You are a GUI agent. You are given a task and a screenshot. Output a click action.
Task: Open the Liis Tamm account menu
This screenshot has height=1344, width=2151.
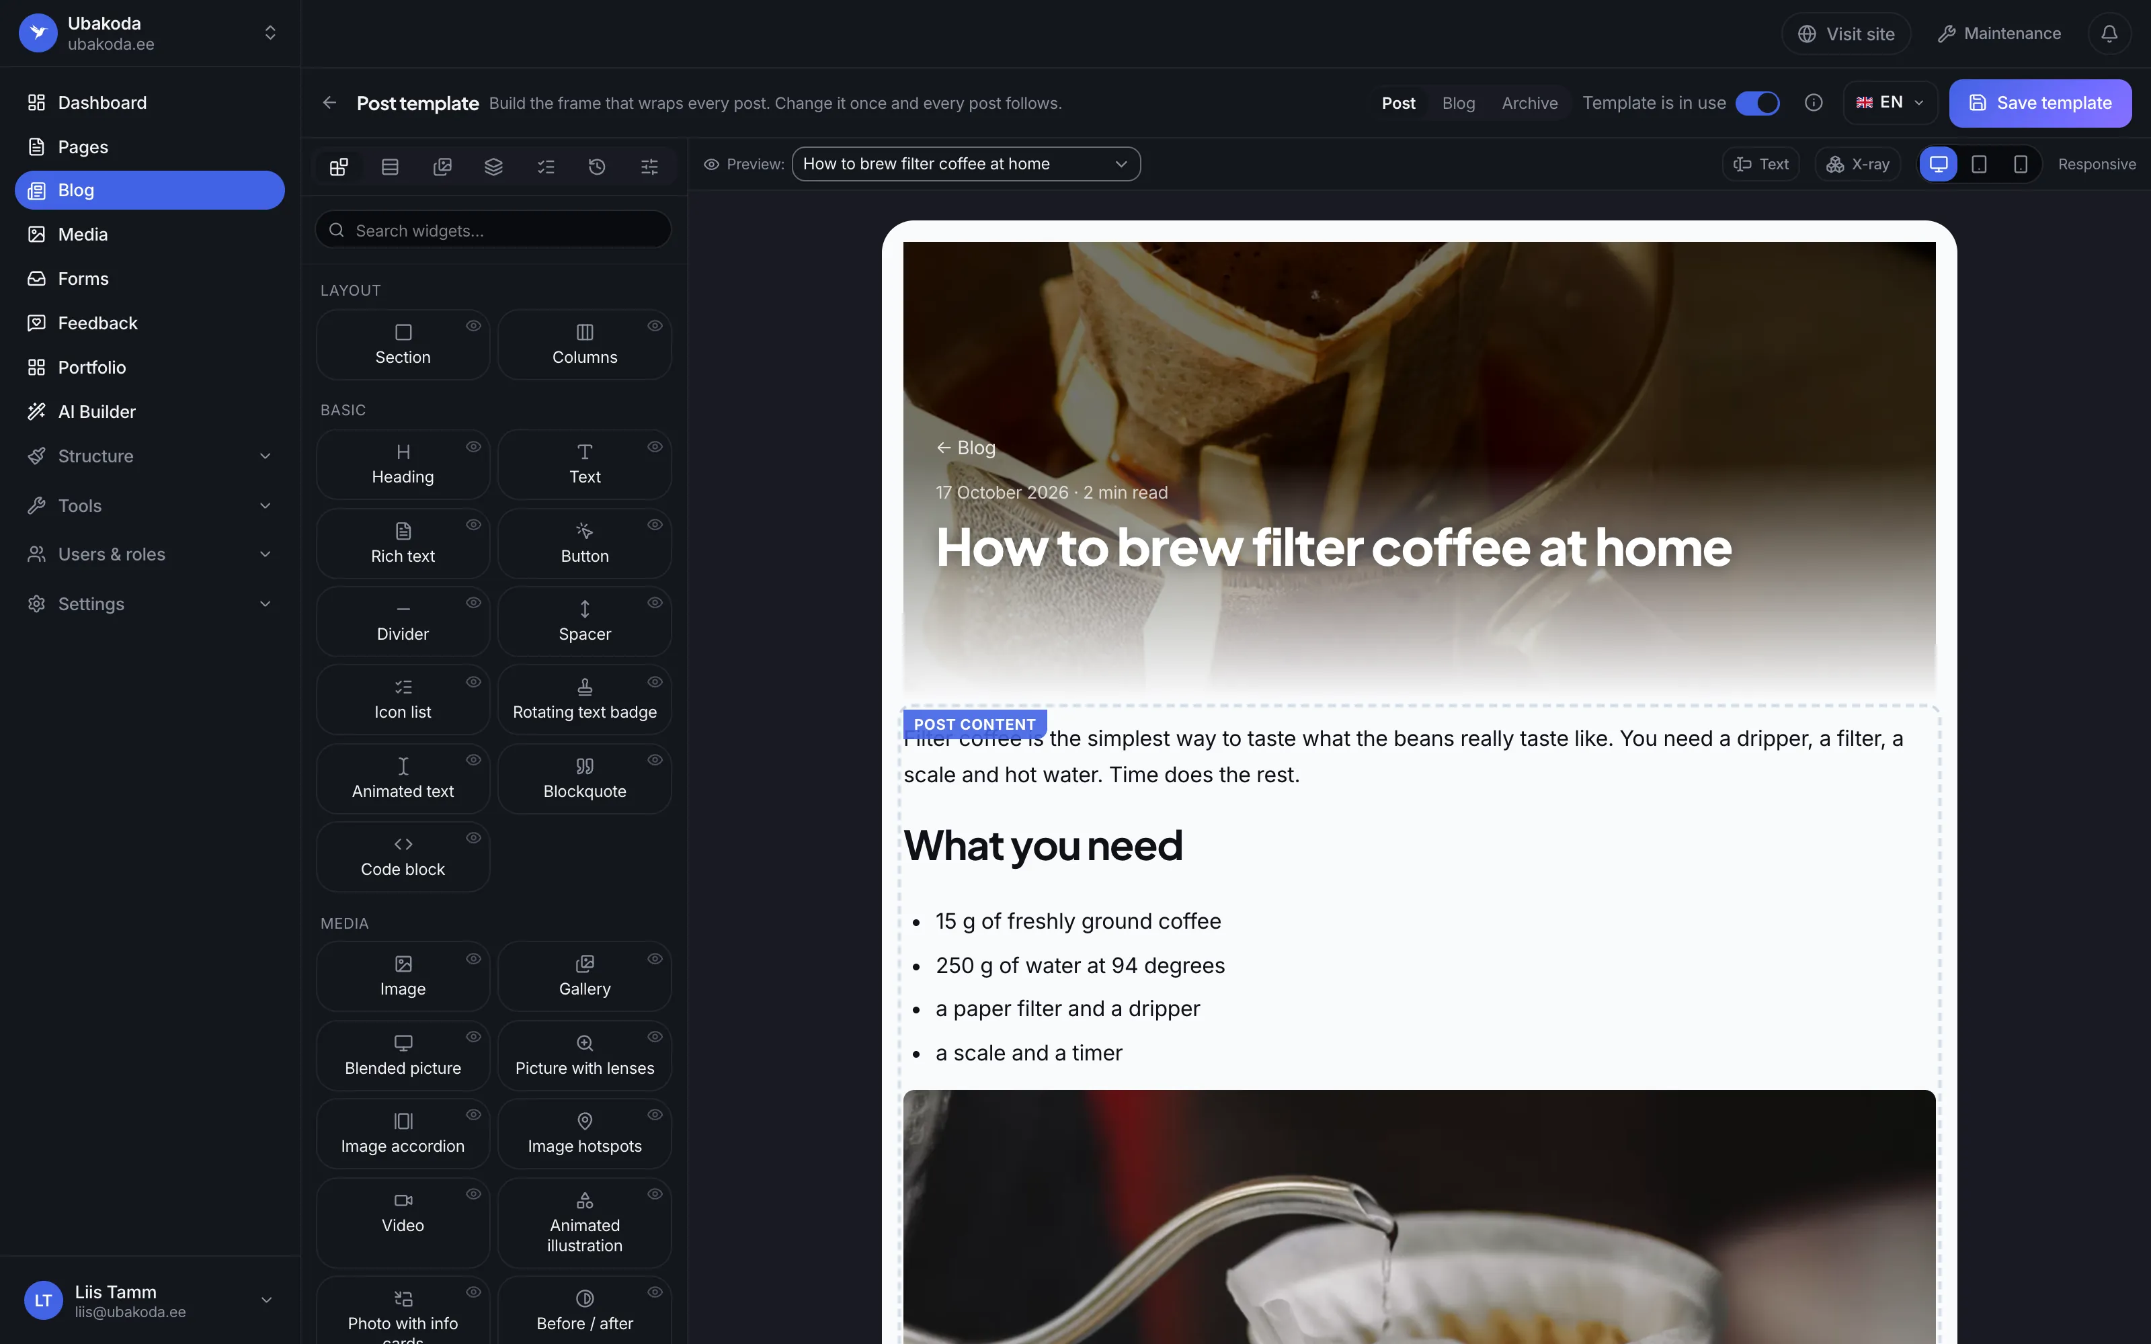[x=149, y=1300]
